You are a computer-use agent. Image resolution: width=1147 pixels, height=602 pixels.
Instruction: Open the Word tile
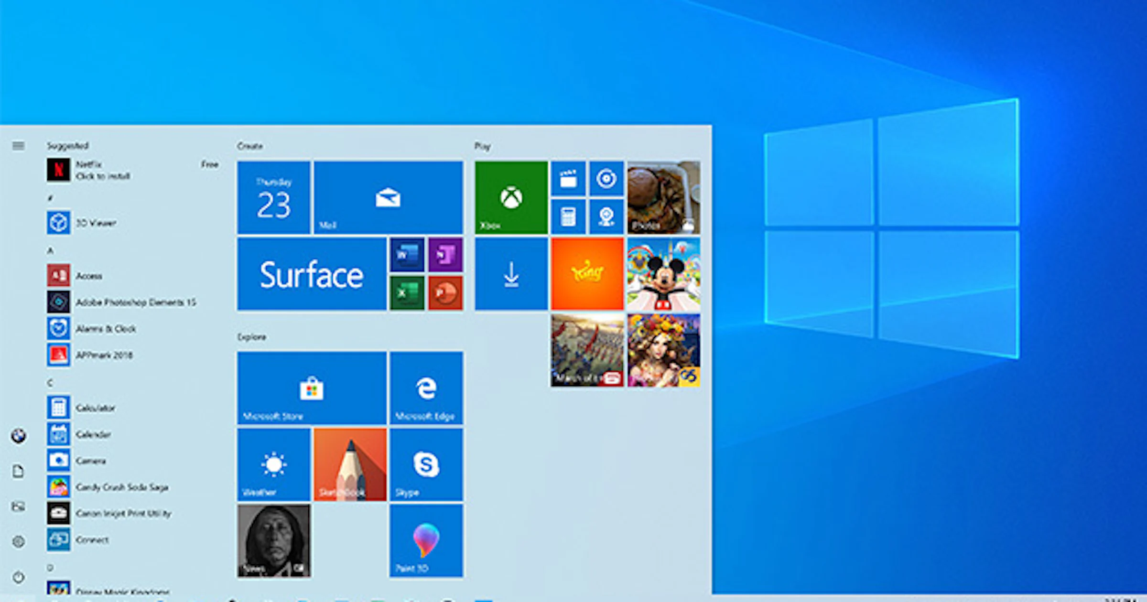tap(407, 255)
